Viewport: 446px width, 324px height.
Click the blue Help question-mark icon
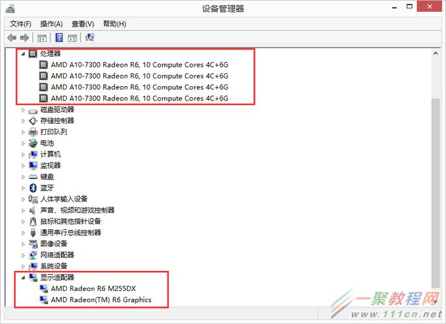[59, 38]
